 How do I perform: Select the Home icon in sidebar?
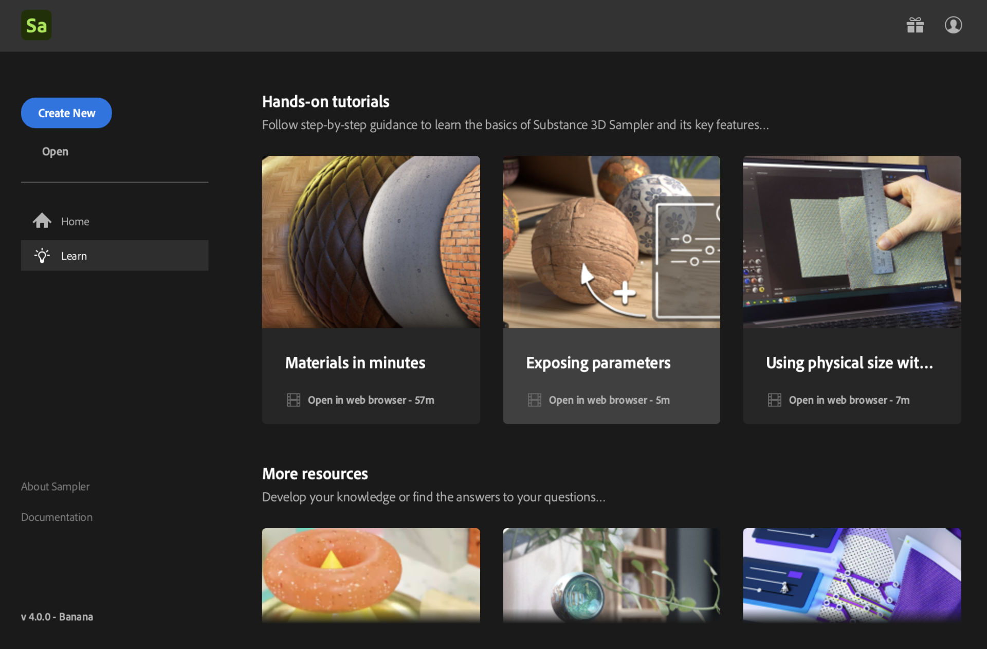(x=42, y=221)
